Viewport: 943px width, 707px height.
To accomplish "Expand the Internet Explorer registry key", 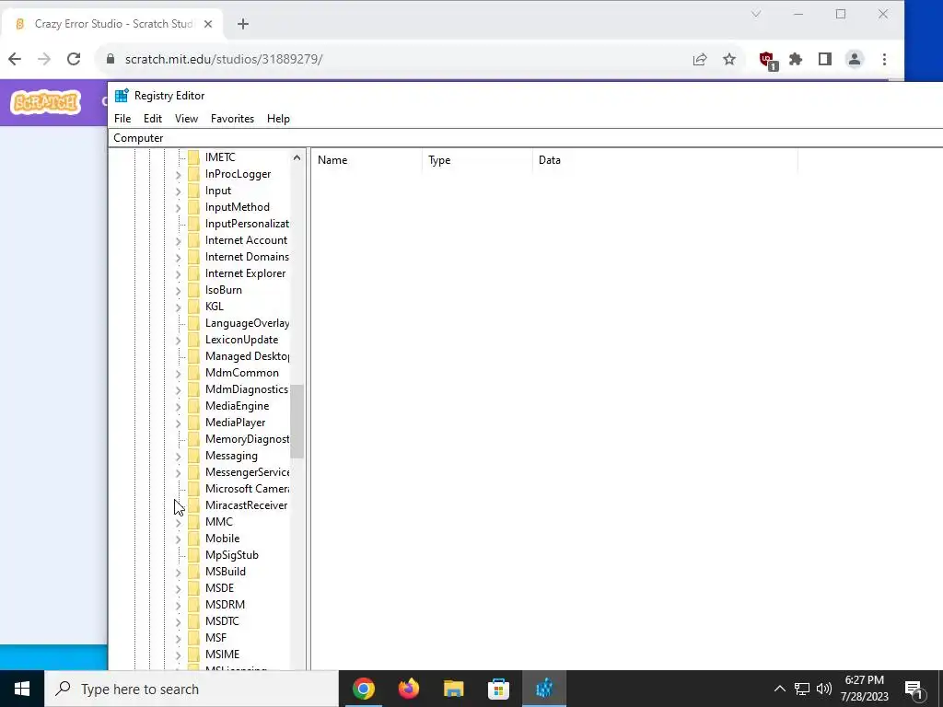I will tap(178, 273).
